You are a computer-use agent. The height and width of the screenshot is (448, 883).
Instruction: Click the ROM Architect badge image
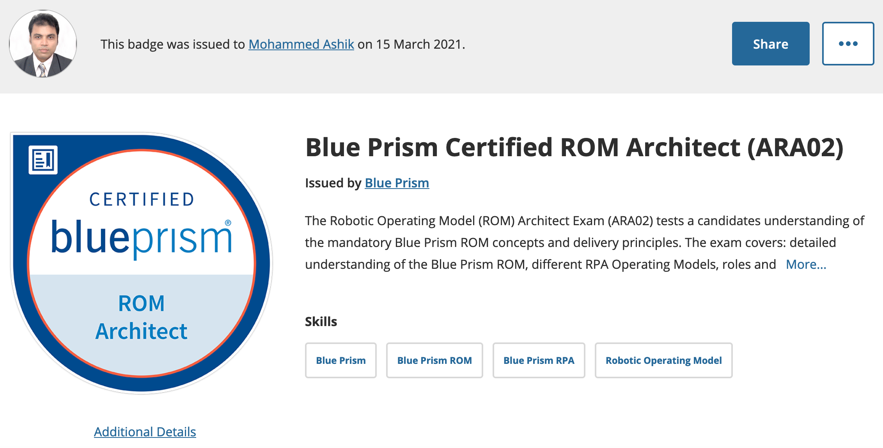(141, 263)
